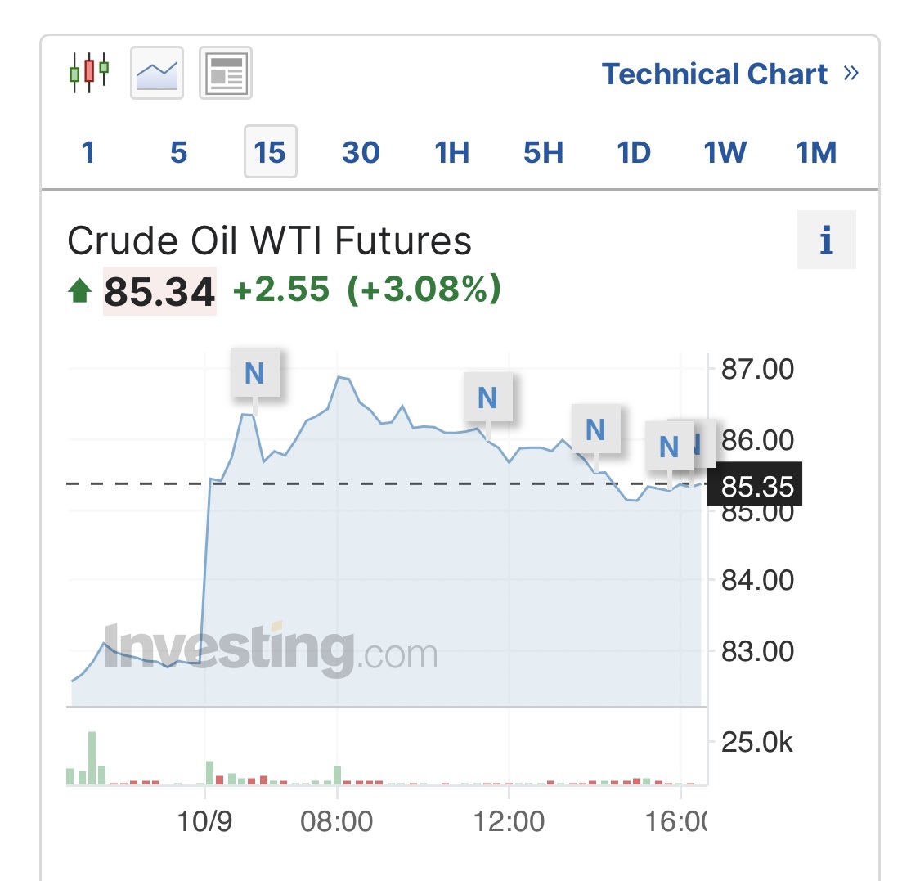Click the 85.35 current price label
This screenshot has height=881, width=920.
[755, 485]
